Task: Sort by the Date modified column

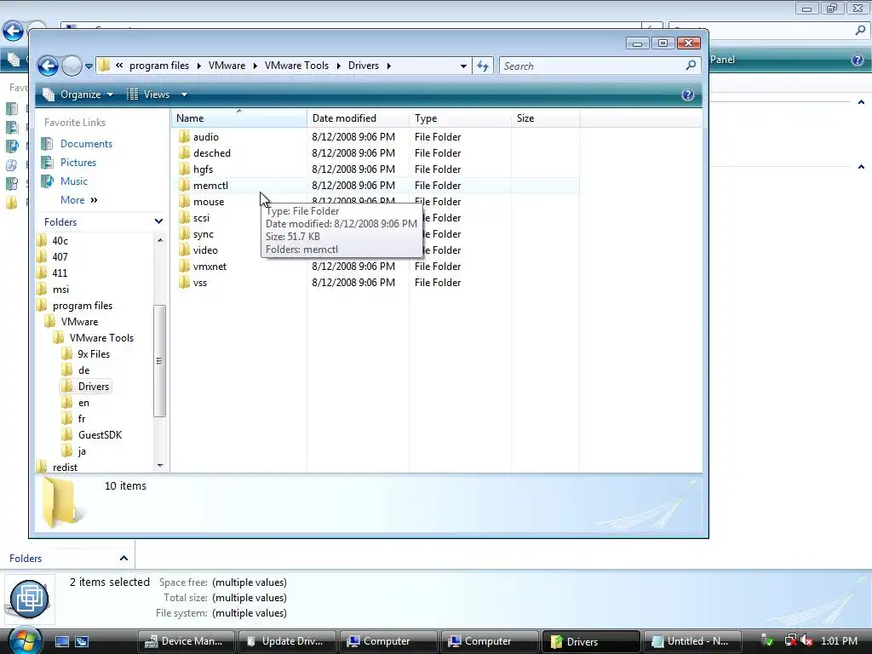Action: (358, 118)
